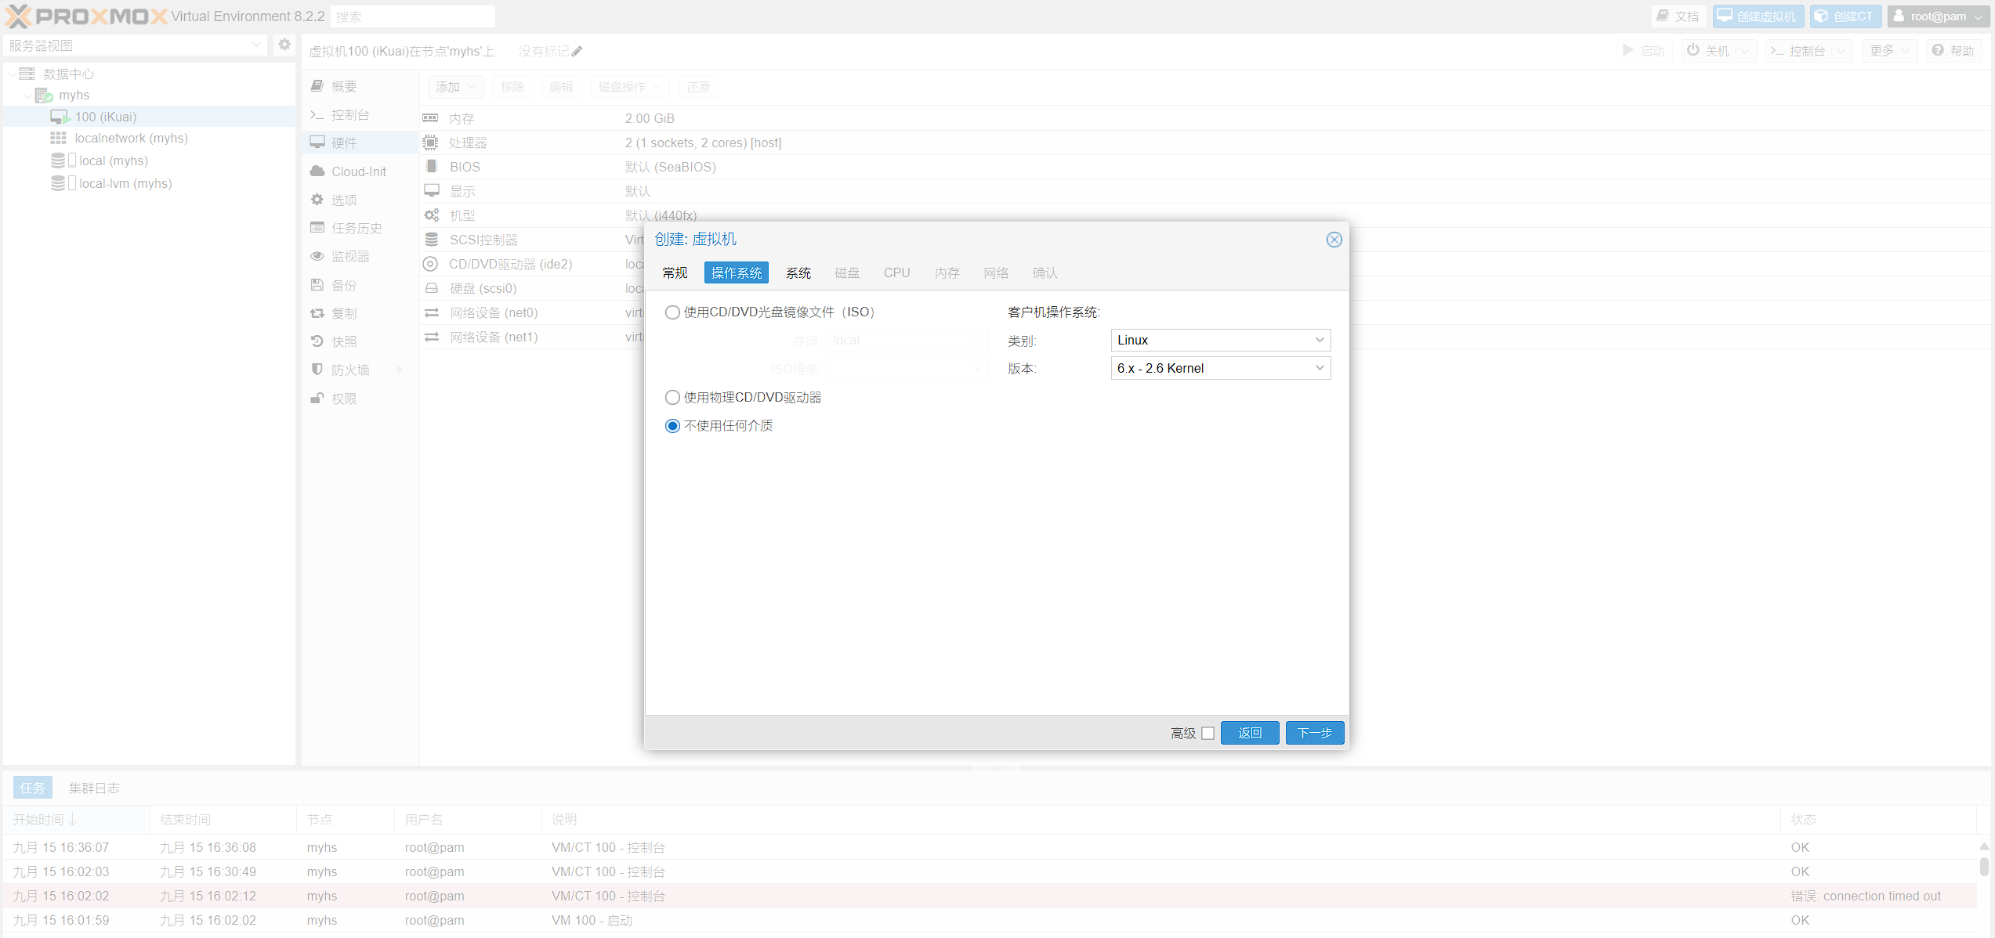Screen dimensions: 1995x938
Task: Click the 搜索 search input field
Action: [x=412, y=16]
